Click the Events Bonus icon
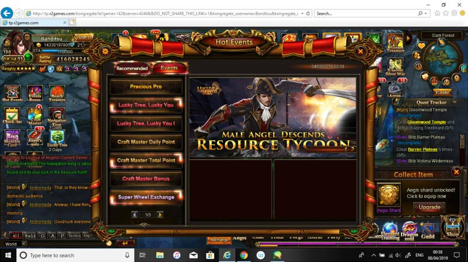Screen dimensions: 468x262 35,93
